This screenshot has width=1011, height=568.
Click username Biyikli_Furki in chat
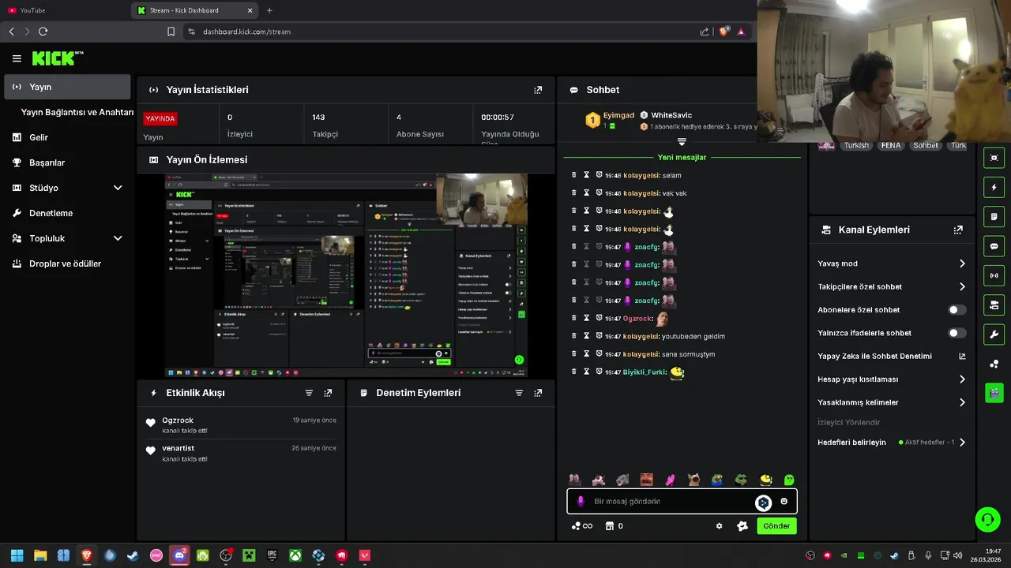tap(645, 372)
